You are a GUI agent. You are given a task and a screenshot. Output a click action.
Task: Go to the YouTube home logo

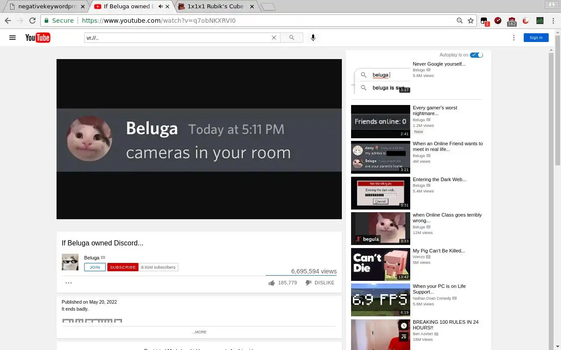(38, 38)
